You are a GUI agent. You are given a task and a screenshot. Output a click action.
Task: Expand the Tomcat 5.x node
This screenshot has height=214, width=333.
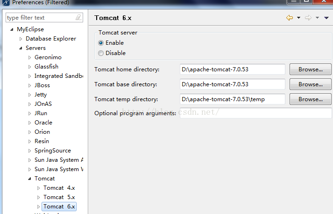pos(38,198)
